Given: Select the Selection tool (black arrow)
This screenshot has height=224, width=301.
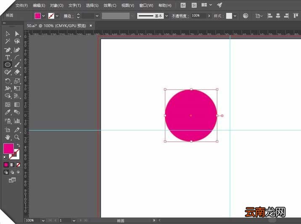Looking at the screenshot, I should pyautogui.click(x=8, y=34).
